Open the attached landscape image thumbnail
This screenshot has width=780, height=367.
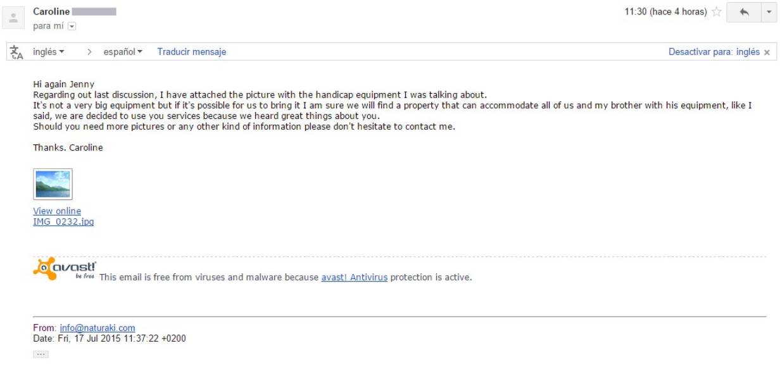point(53,184)
